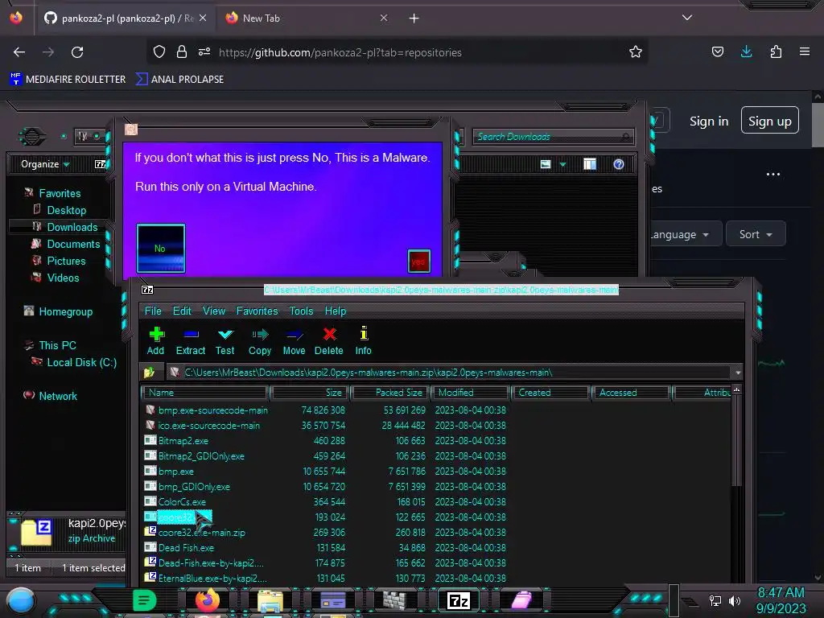Image resolution: width=824 pixels, height=618 pixels.
Task: Select Dead Fish.exe in the 7-Zip list
Action: (x=186, y=547)
